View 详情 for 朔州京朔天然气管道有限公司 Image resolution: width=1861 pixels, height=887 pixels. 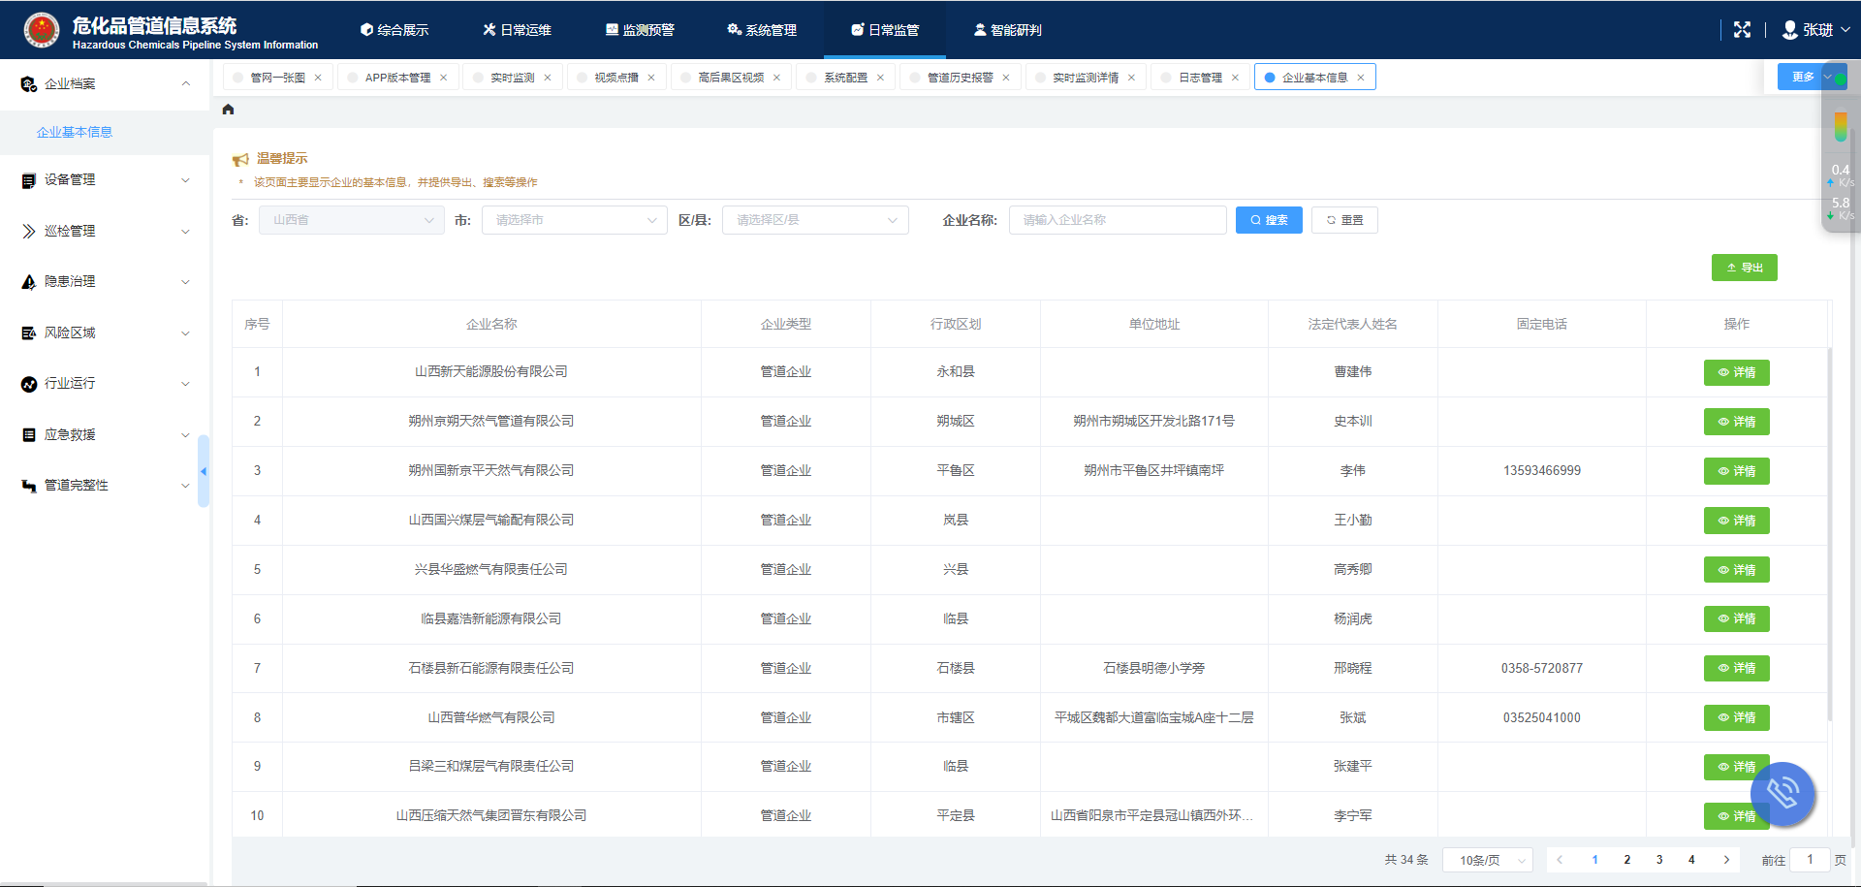1736,422
